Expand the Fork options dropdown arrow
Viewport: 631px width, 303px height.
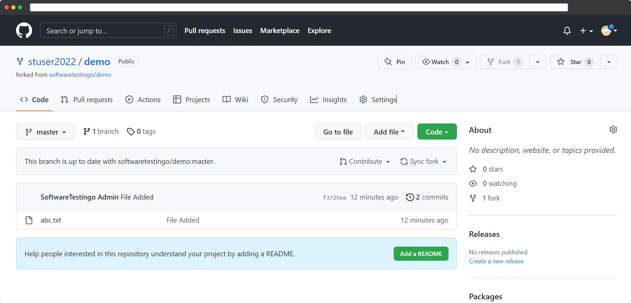(x=538, y=62)
